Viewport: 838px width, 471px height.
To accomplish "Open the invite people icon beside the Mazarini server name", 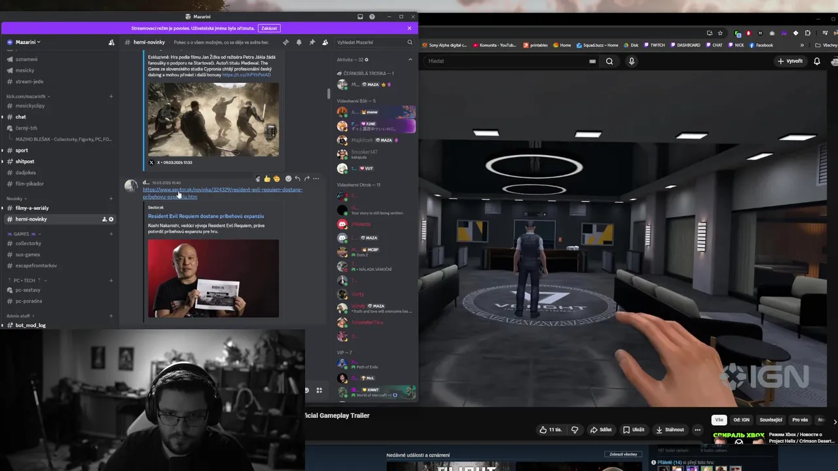I will point(111,42).
